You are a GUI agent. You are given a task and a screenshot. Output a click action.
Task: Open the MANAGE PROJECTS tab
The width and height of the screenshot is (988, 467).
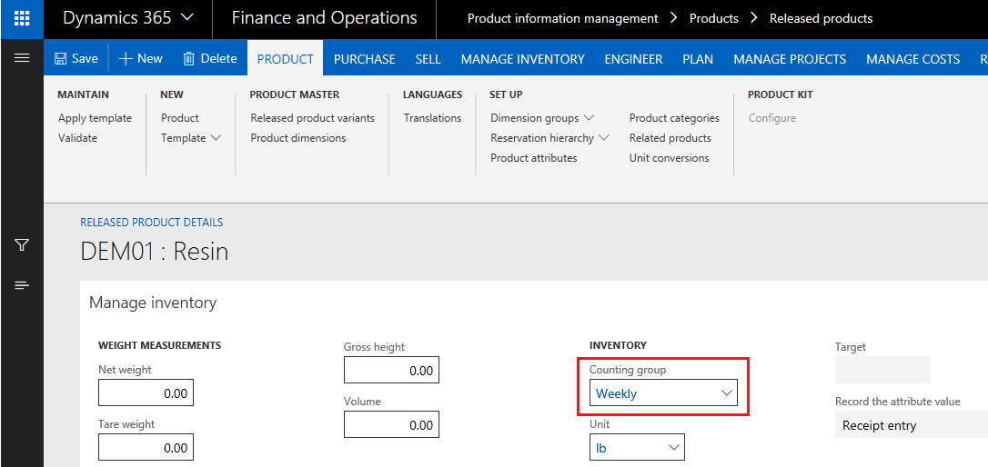791,59
